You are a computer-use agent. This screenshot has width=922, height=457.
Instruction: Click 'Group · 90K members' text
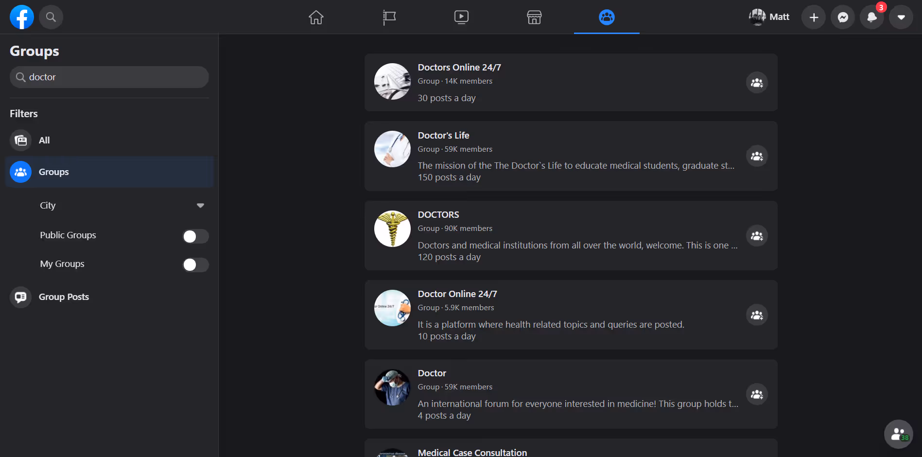(455, 228)
